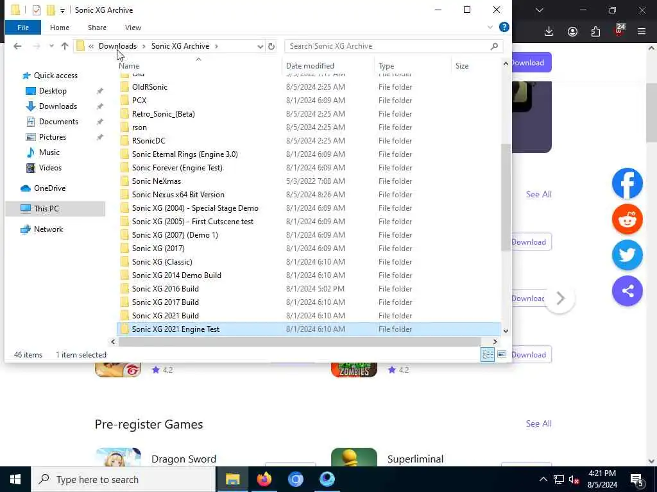
Task: Open browser tab list dropdown chevron
Action: (x=540, y=10)
